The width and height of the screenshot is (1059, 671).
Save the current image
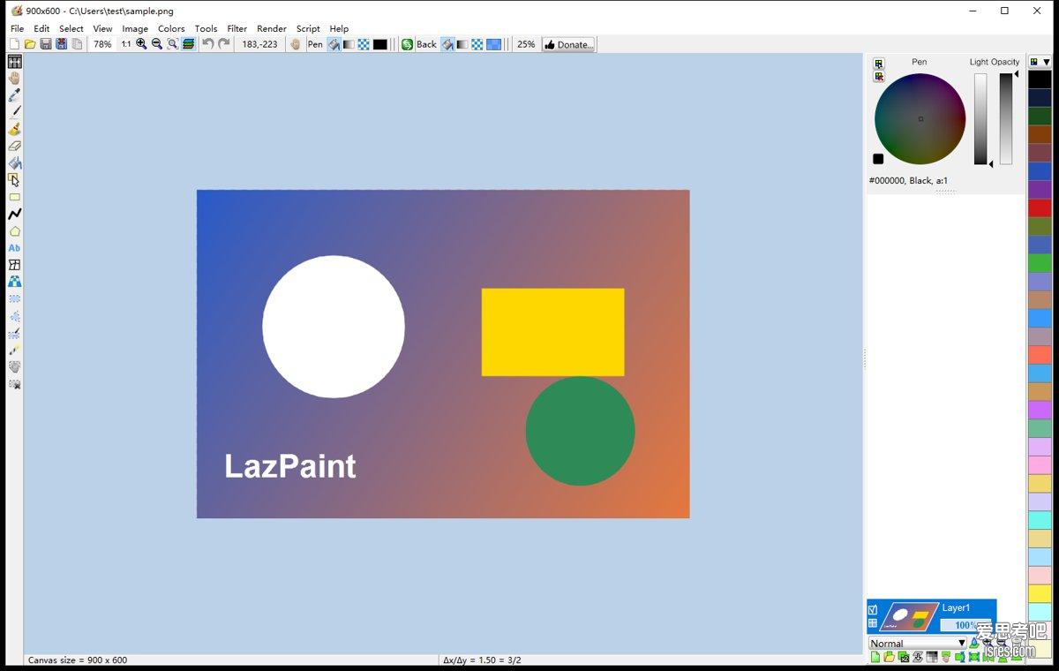point(45,44)
